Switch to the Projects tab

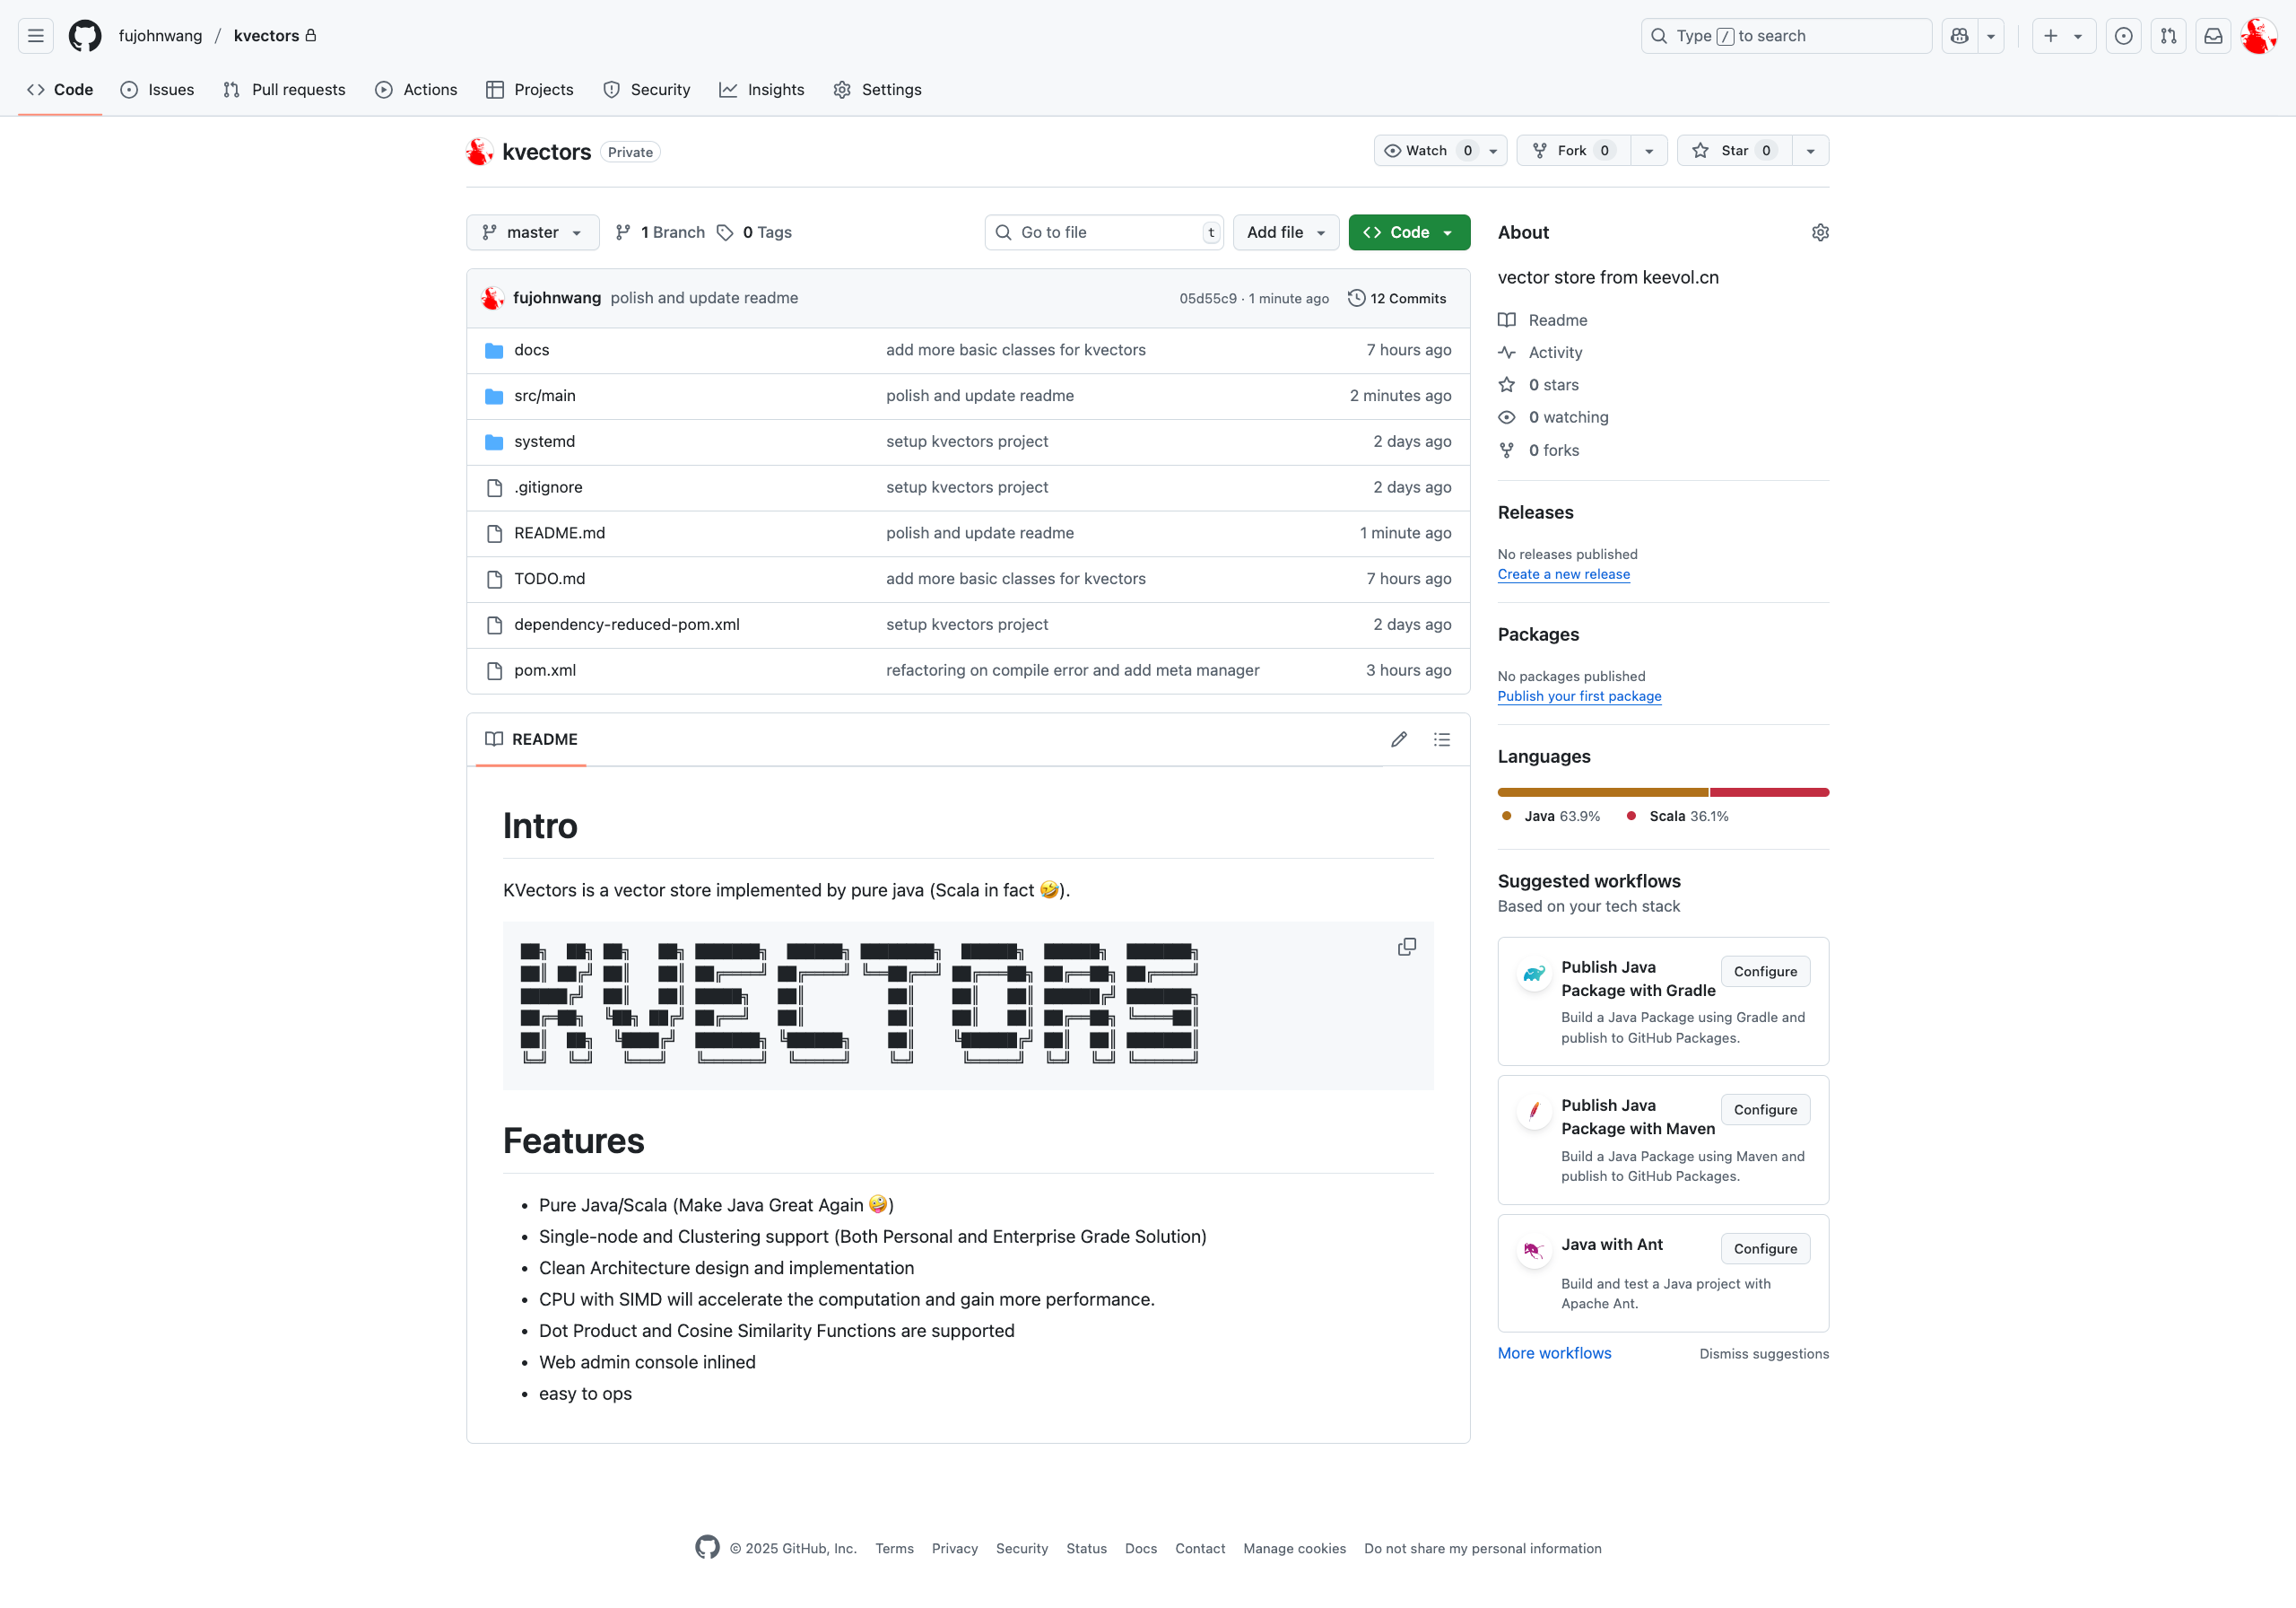coord(530,90)
